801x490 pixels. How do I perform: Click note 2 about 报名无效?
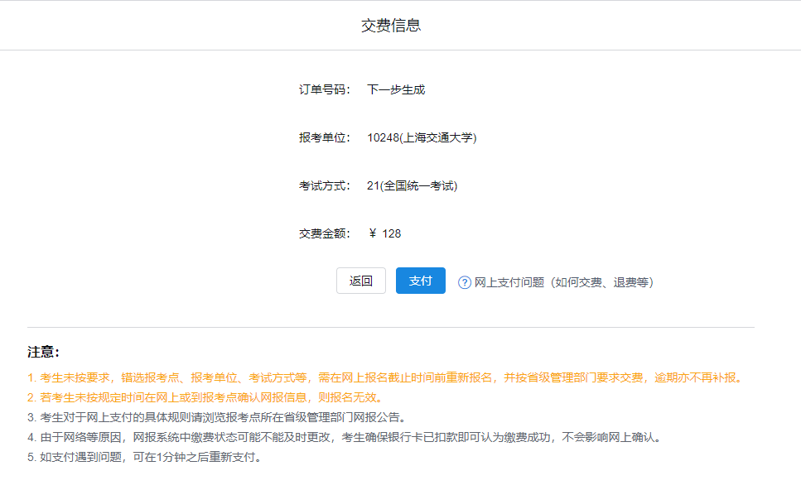tap(206, 397)
